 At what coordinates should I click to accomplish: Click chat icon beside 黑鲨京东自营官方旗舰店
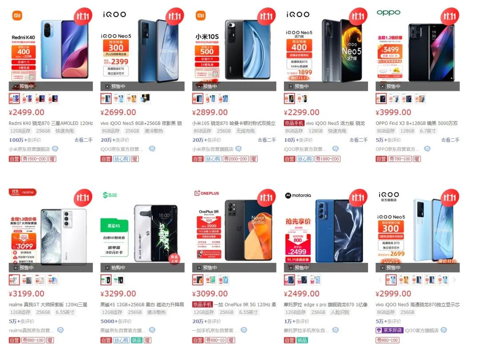click(x=152, y=330)
